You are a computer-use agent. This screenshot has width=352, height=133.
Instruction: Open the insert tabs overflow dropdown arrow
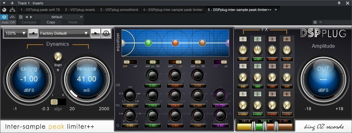pyautogui.click(x=276, y=10)
